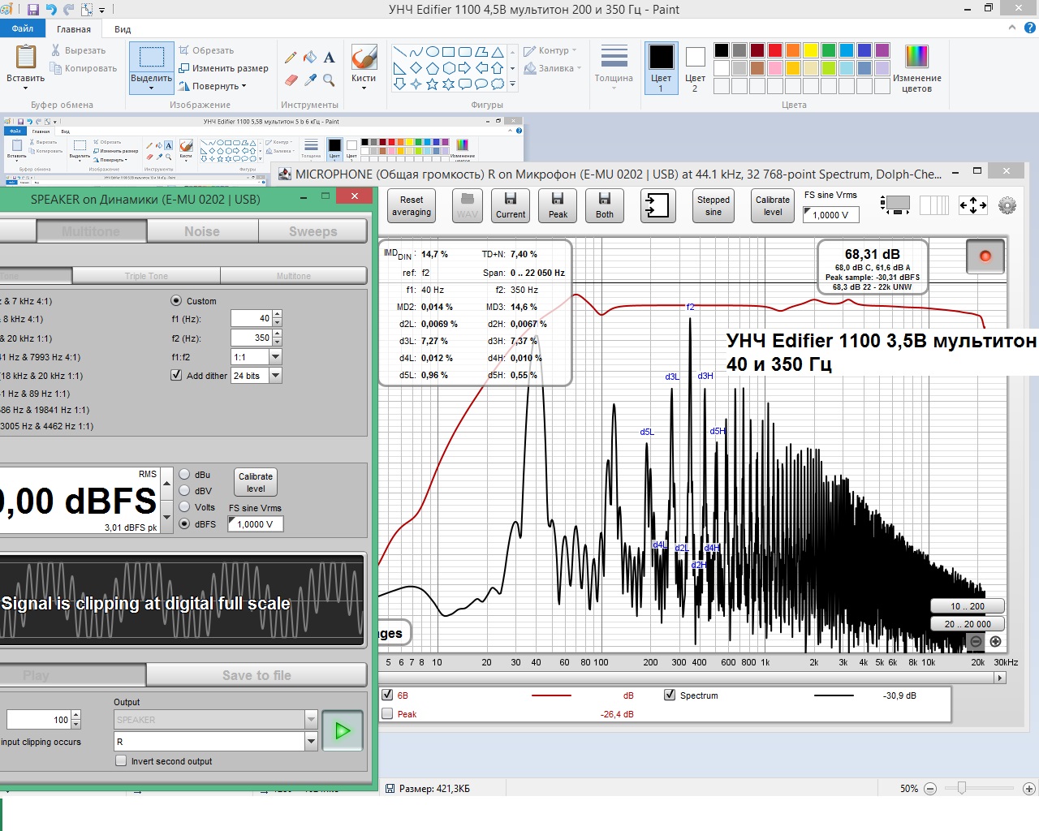Undo the last action in Paint
Image resolution: width=1039 pixels, height=831 pixels.
[x=51, y=10]
